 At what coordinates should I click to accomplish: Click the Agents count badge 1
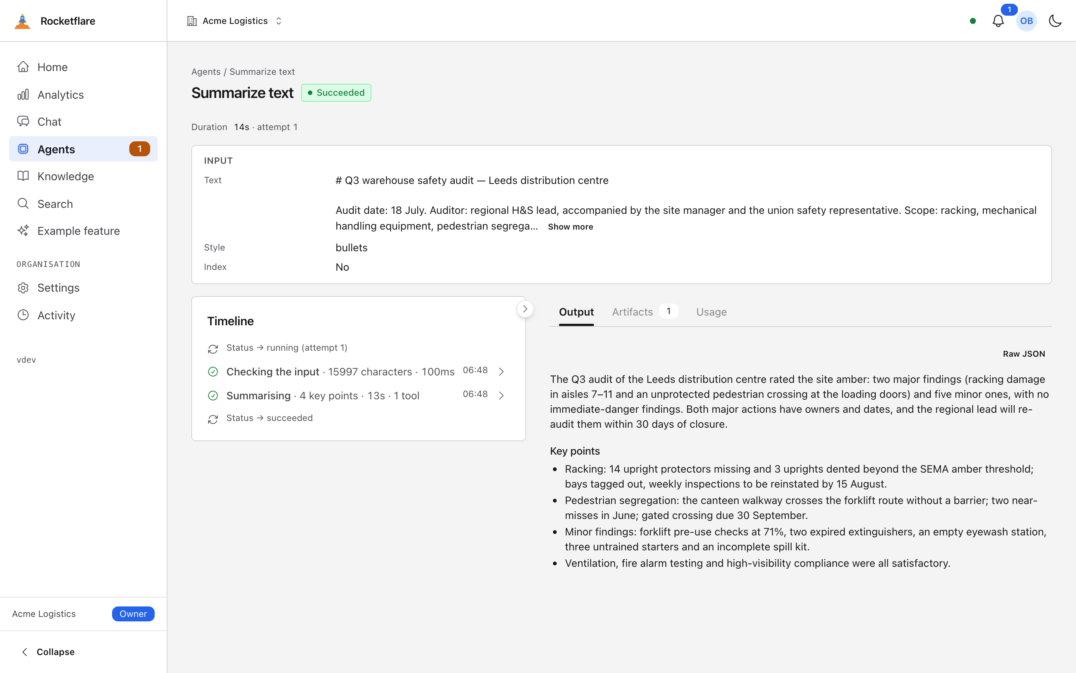[x=140, y=149]
